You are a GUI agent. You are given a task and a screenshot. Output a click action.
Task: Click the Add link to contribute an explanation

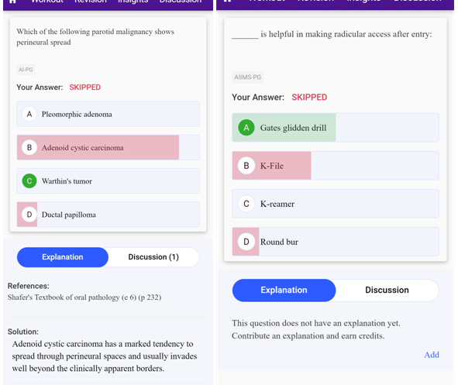click(432, 355)
